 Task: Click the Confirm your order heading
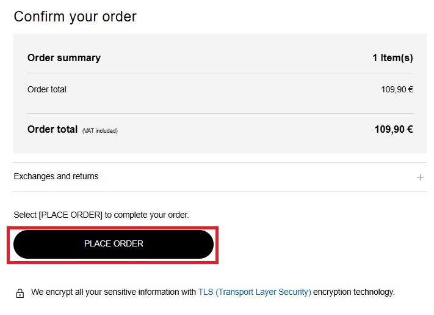pos(75,17)
